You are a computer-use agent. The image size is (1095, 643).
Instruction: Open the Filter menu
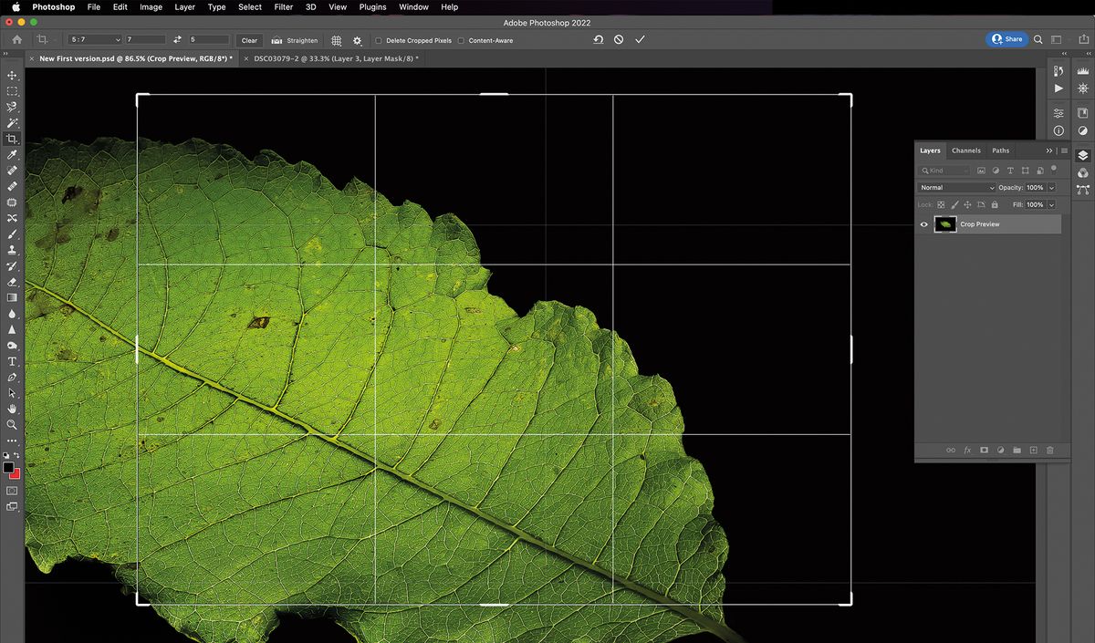283,7
